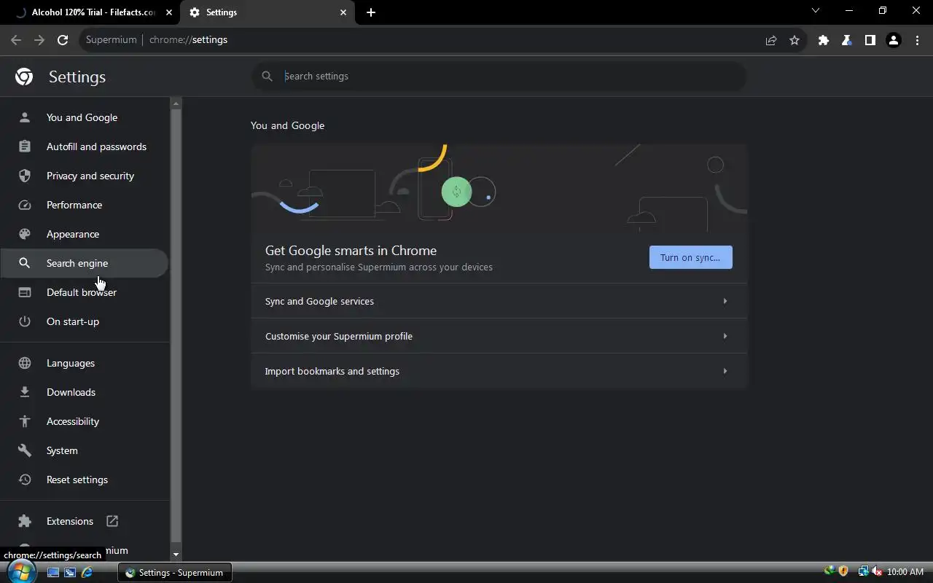Bookmark this tab with the star icon
This screenshot has height=583, width=933.
(795, 40)
